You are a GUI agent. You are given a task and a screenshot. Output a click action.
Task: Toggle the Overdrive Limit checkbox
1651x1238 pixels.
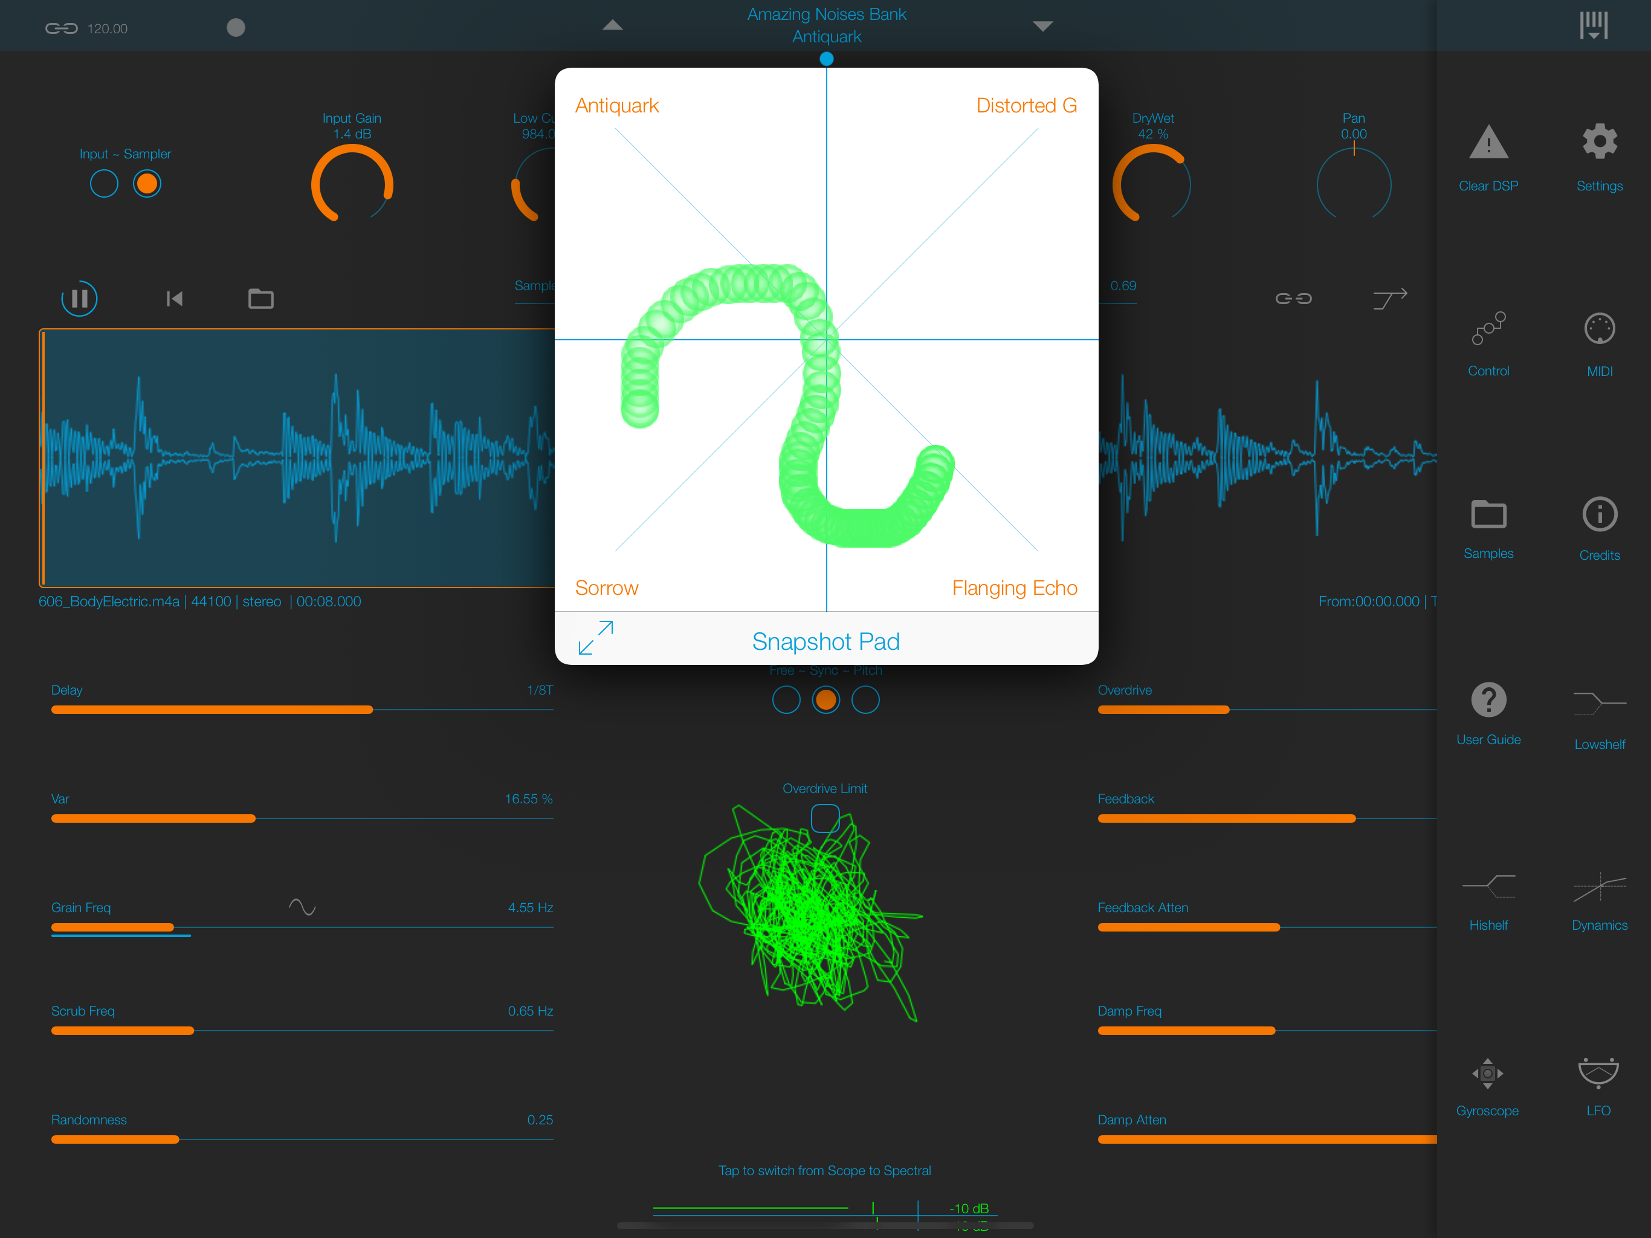click(825, 818)
